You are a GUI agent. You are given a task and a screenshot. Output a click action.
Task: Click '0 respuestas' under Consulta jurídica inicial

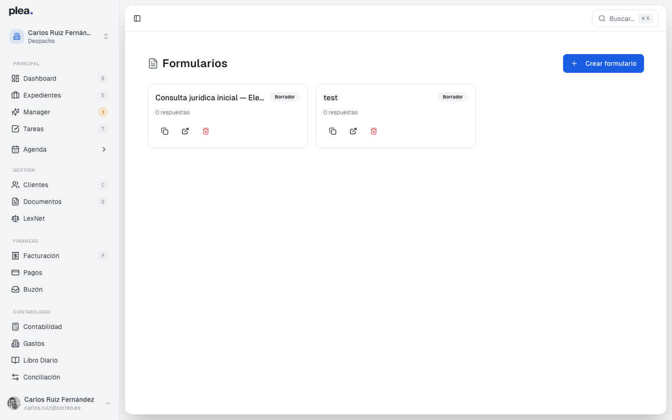coord(172,112)
